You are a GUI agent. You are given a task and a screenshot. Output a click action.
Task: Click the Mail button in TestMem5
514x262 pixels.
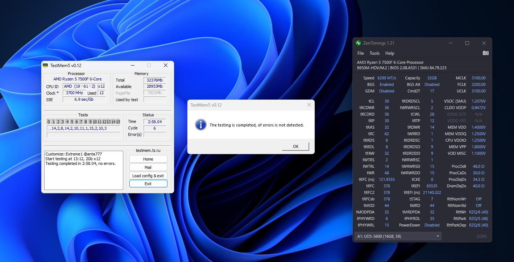pos(148,167)
